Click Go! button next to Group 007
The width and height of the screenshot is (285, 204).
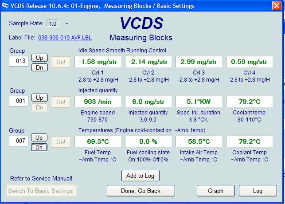click(61, 142)
